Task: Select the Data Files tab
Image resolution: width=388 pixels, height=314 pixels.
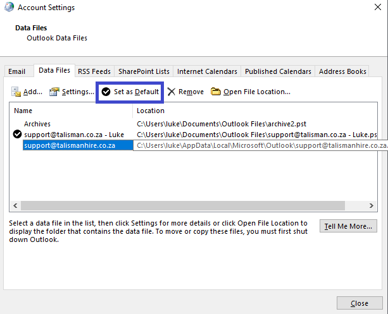Action: click(x=54, y=70)
